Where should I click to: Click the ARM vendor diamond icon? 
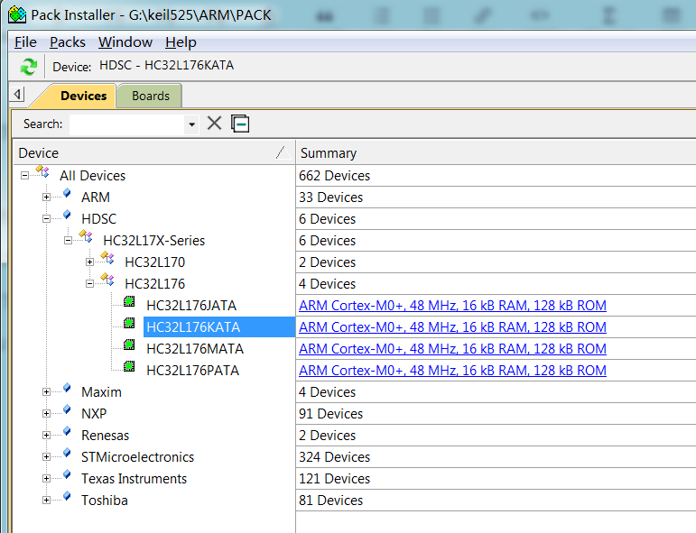click(67, 193)
